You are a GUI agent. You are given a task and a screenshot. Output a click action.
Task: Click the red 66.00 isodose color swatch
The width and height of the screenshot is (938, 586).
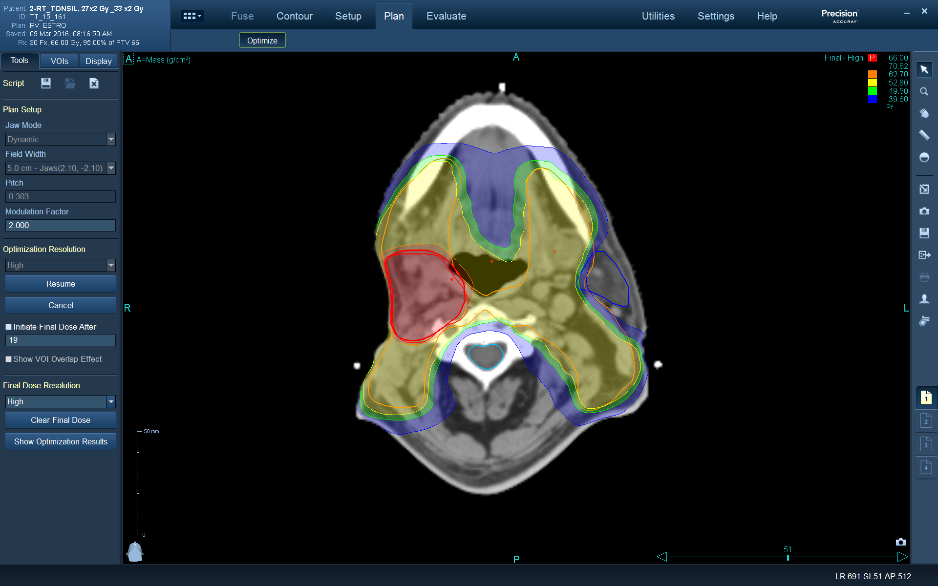pyautogui.click(x=873, y=58)
